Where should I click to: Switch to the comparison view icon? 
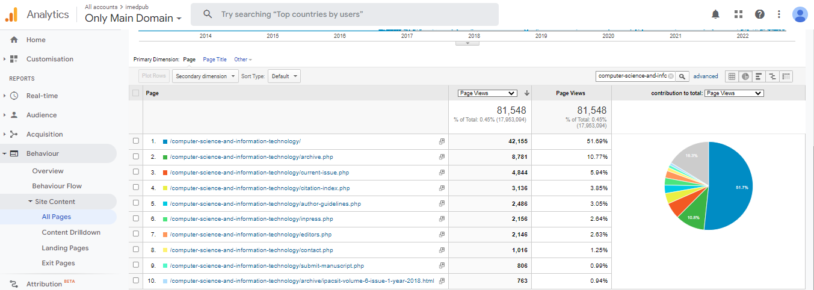pos(772,76)
